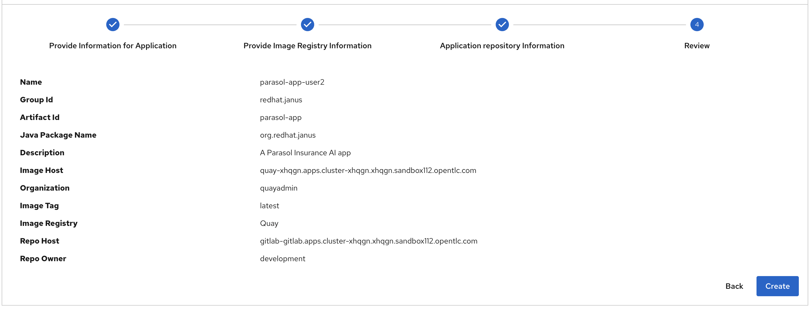The image size is (811, 310).
Task: Click the Repo Host gitlab URL value
Action: 369,241
